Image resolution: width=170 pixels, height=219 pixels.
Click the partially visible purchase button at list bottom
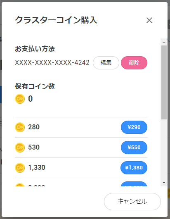(x=134, y=184)
